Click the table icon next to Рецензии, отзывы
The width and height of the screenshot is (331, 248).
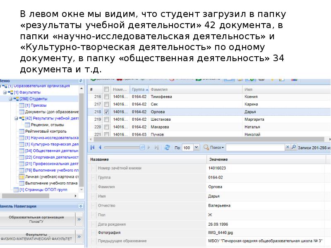coord(27,125)
